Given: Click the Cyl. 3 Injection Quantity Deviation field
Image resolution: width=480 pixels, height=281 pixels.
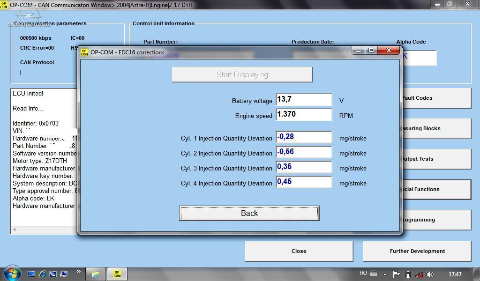Looking at the screenshot, I should pyautogui.click(x=304, y=167).
